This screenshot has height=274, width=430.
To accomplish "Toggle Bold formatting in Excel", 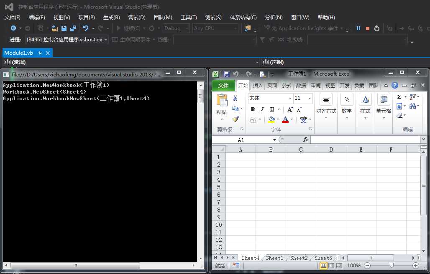I will [253, 109].
